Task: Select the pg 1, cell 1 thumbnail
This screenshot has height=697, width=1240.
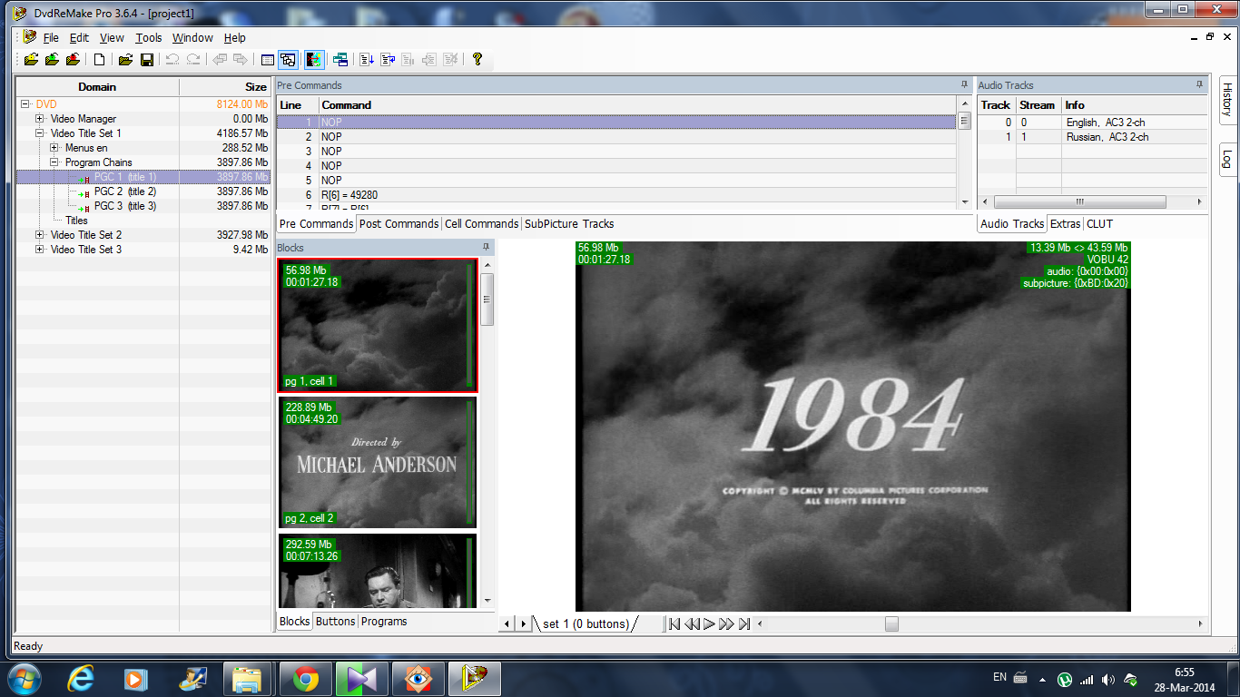Action: (377, 326)
